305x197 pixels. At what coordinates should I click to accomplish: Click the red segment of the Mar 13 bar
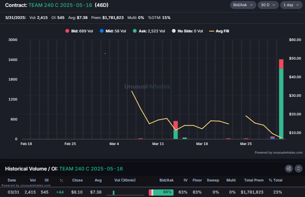click(x=176, y=125)
